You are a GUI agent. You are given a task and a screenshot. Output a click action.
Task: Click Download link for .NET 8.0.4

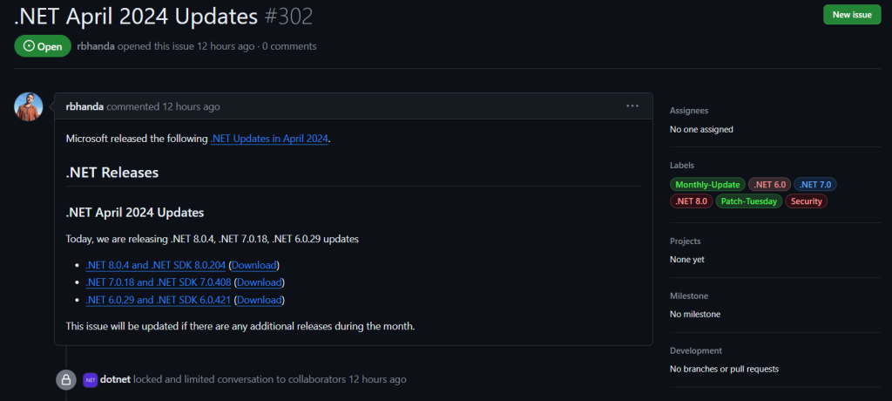254,265
